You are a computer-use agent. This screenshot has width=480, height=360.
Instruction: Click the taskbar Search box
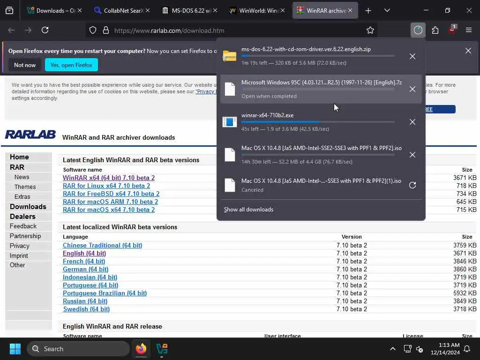(78, 349)
